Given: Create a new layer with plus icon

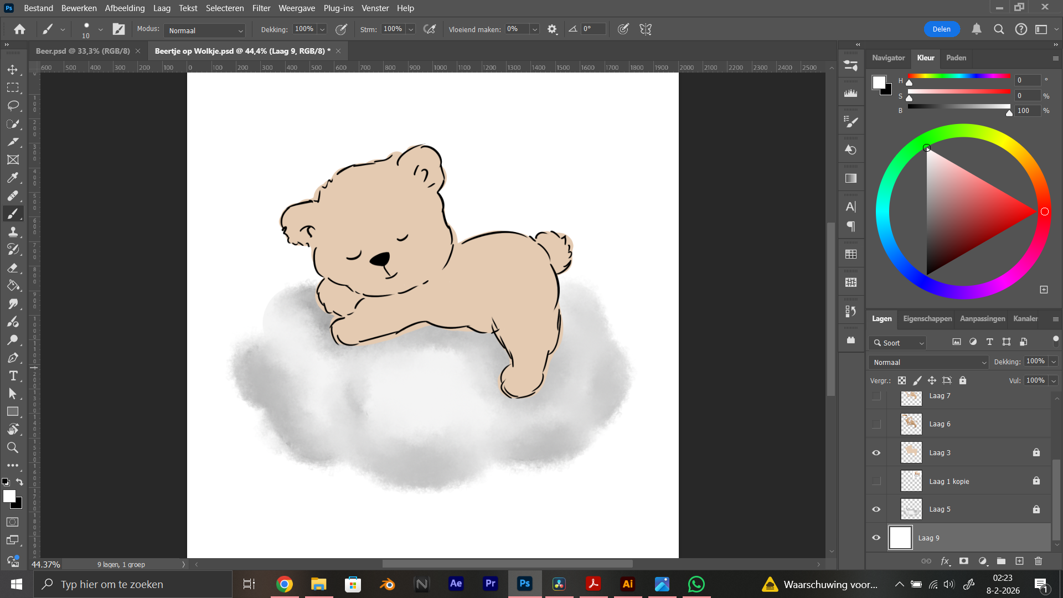Looking at the screenshot, I should pos(1019,561).
